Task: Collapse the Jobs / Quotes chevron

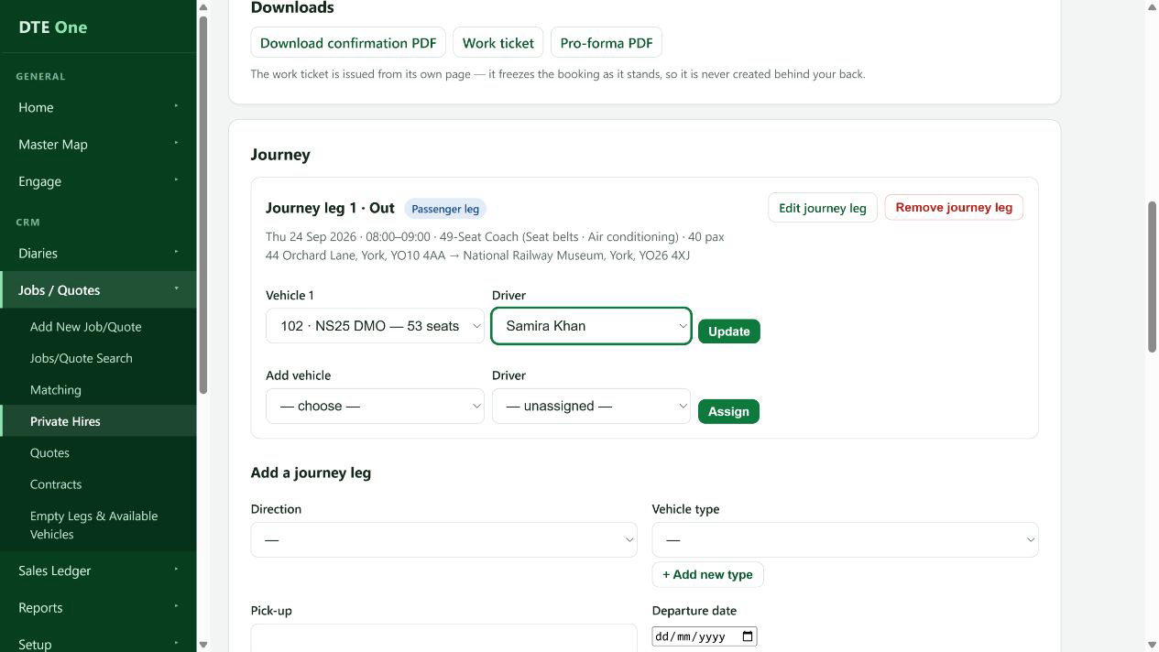Action: pyautogui.click(x=177, y=289)
